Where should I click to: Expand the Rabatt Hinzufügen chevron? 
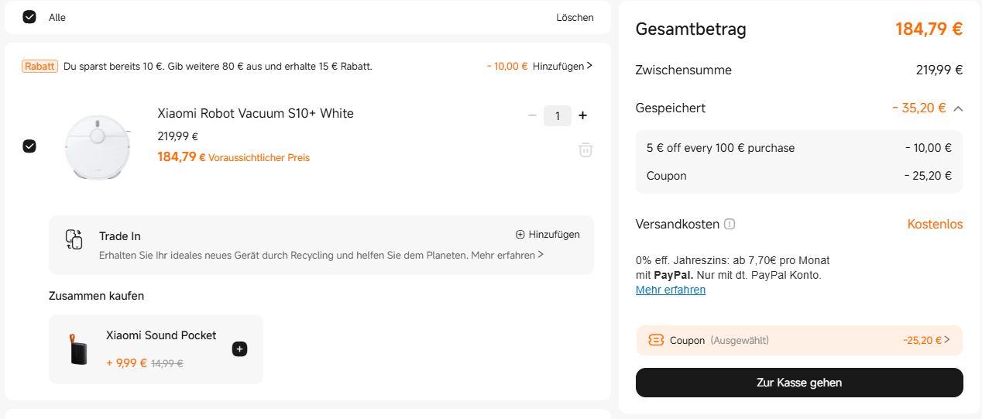[x=589, y=66]
